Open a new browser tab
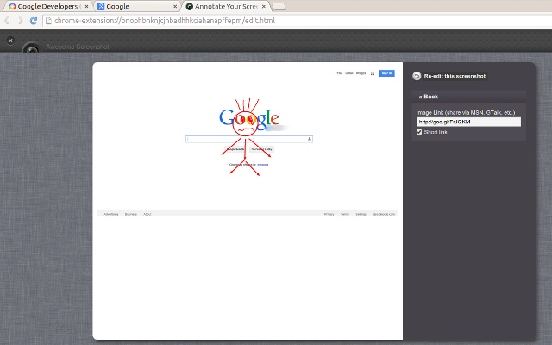 click(x=279, y=7)
